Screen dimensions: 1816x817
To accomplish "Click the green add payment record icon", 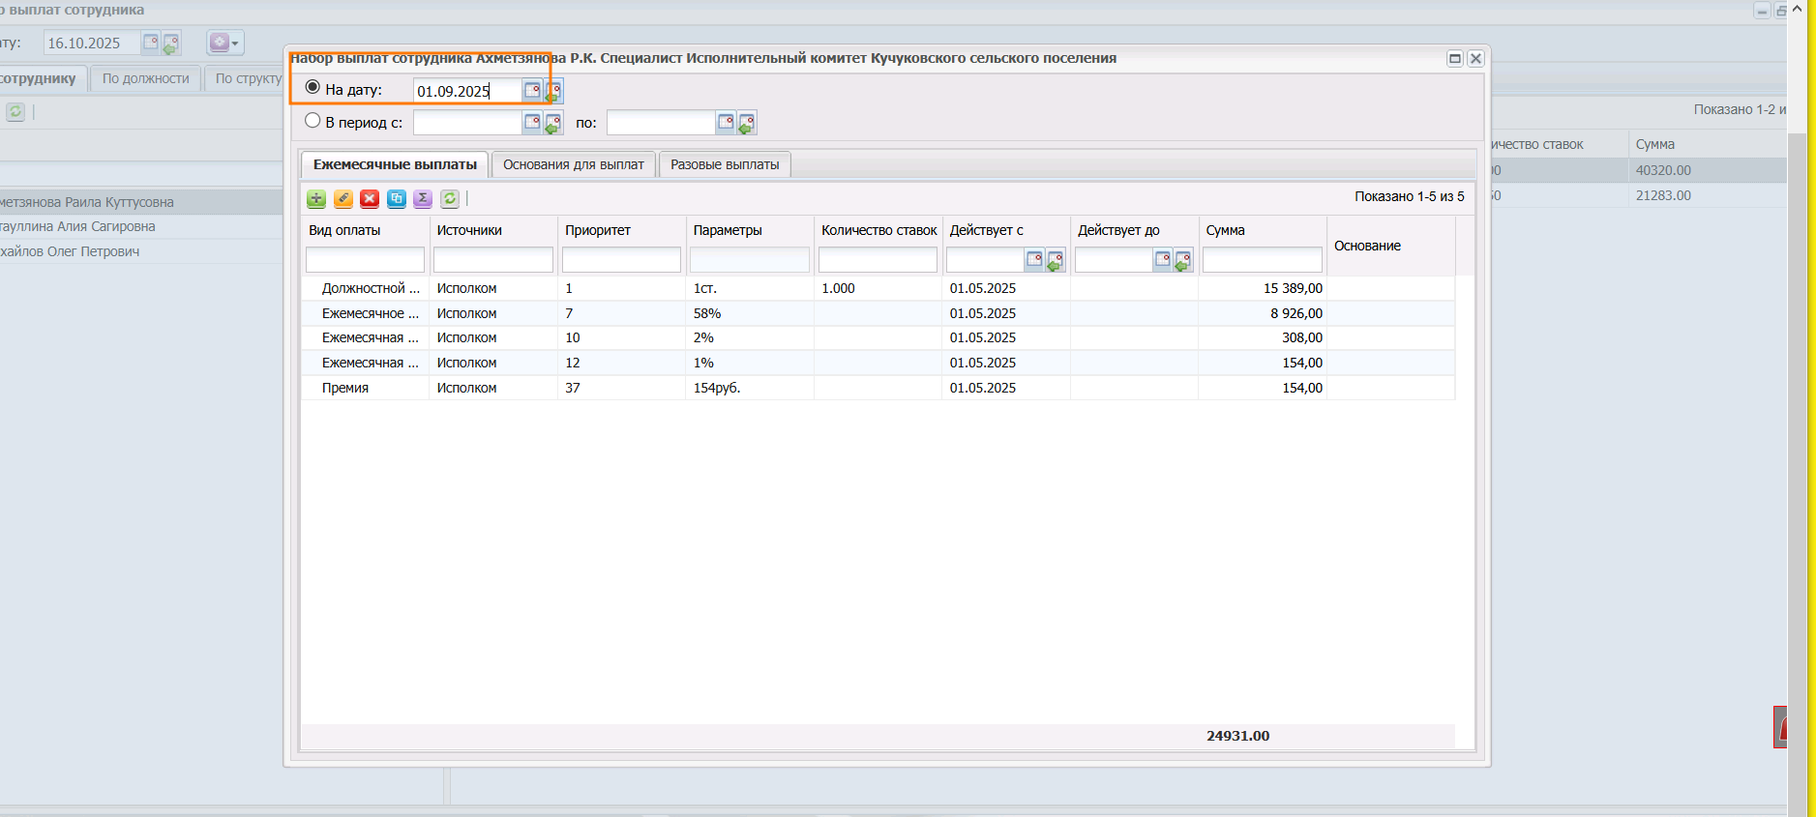I will 316,199.
